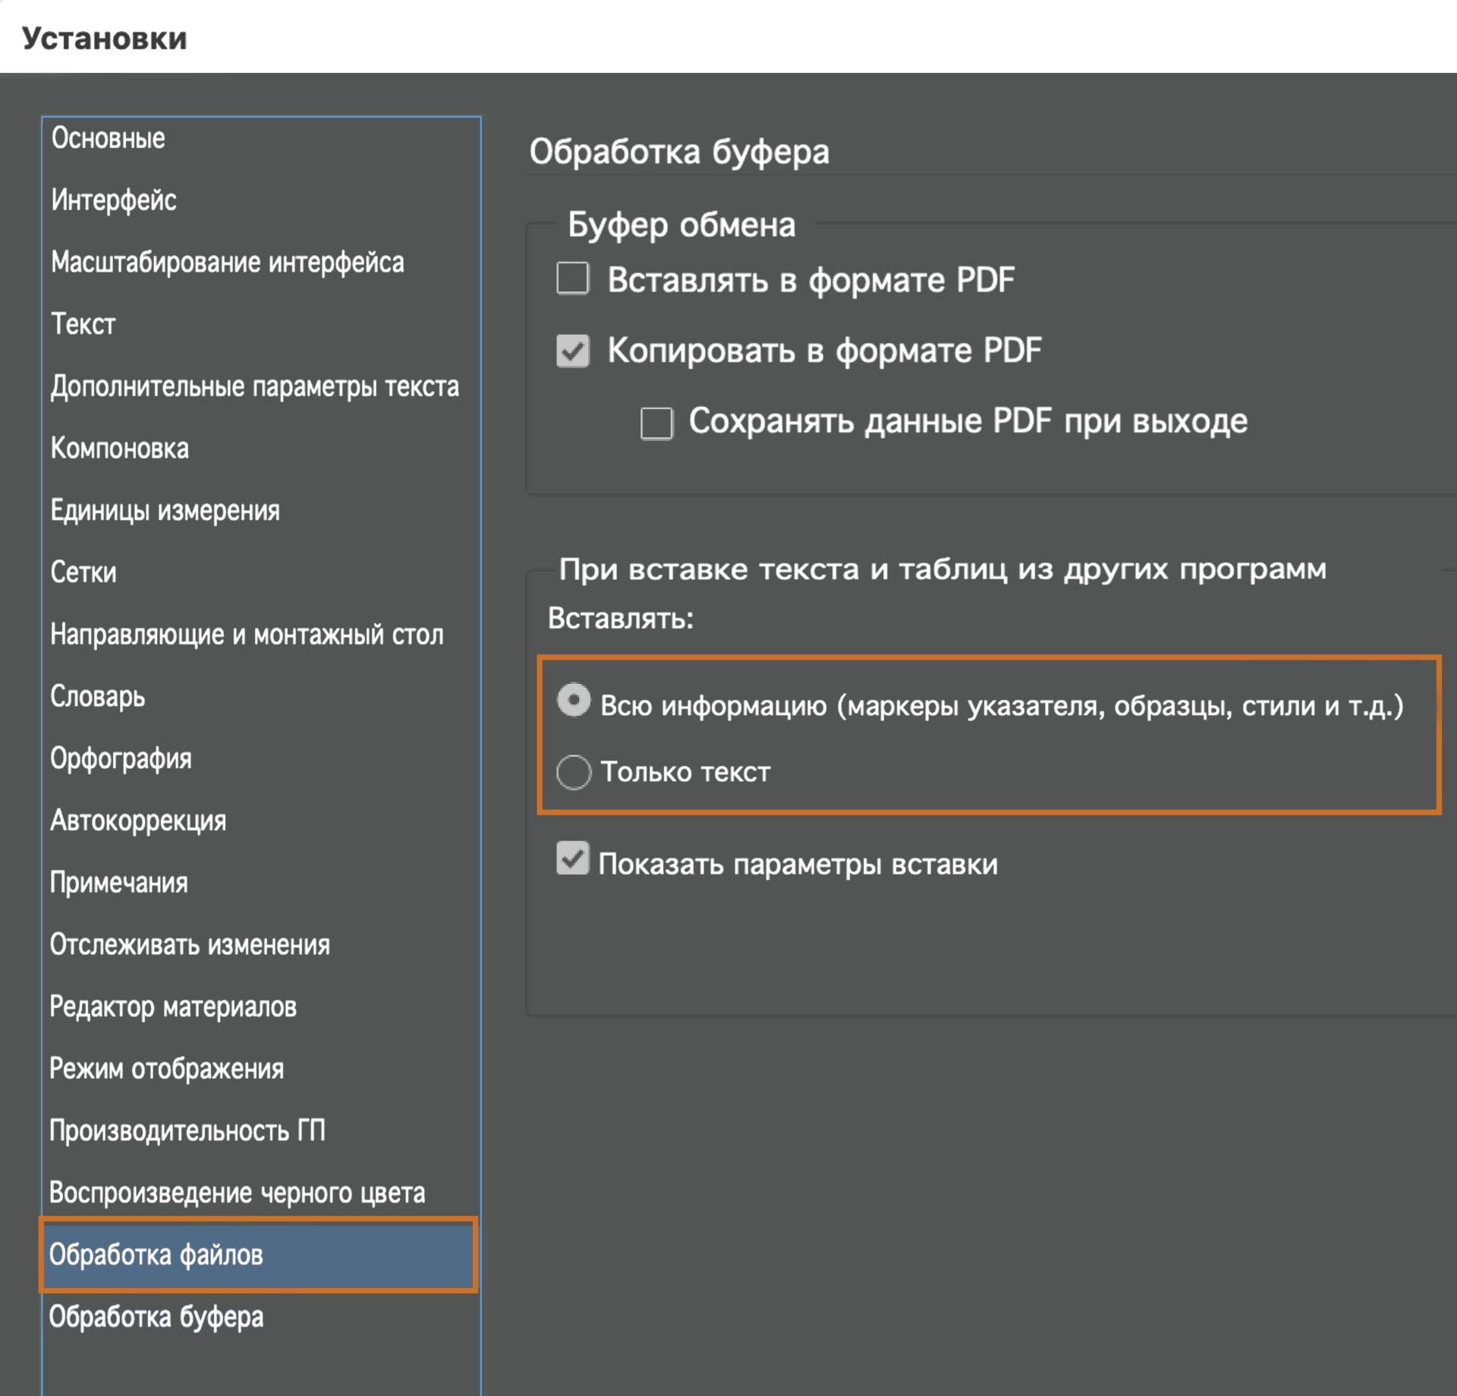Open 'Единицы измерения' preferences
Screen dimensions: 1457x1396
pos(165,511)
